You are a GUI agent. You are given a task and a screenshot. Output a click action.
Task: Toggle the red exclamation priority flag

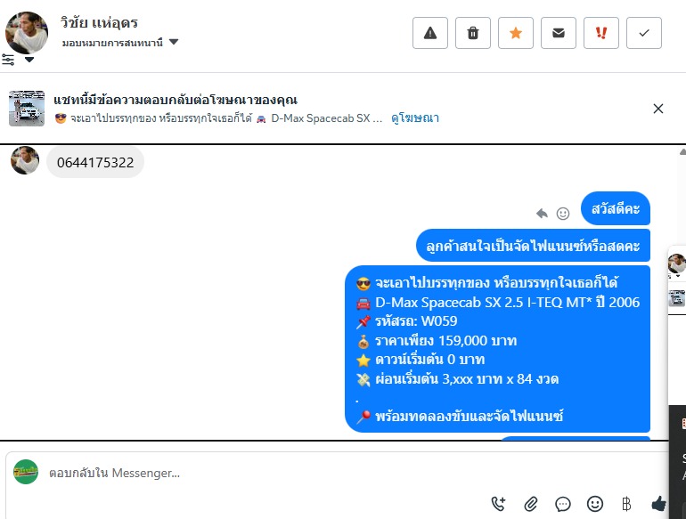[x=601, y=33]
